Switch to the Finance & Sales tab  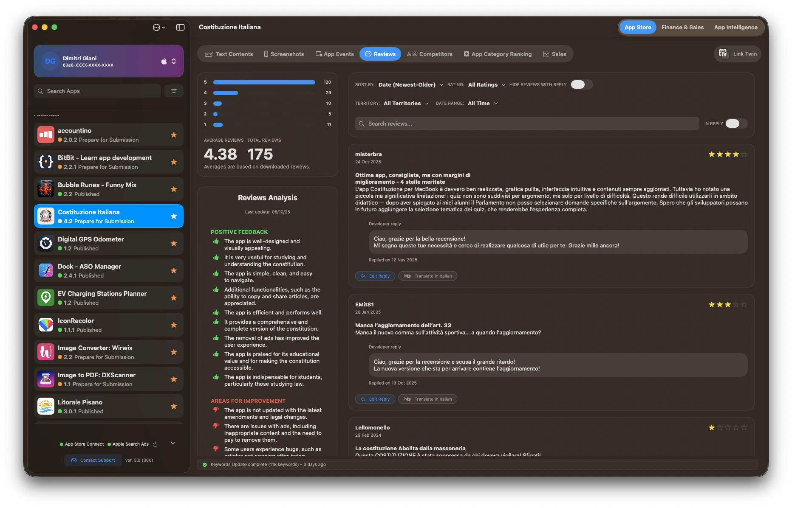tap(682, 27)
